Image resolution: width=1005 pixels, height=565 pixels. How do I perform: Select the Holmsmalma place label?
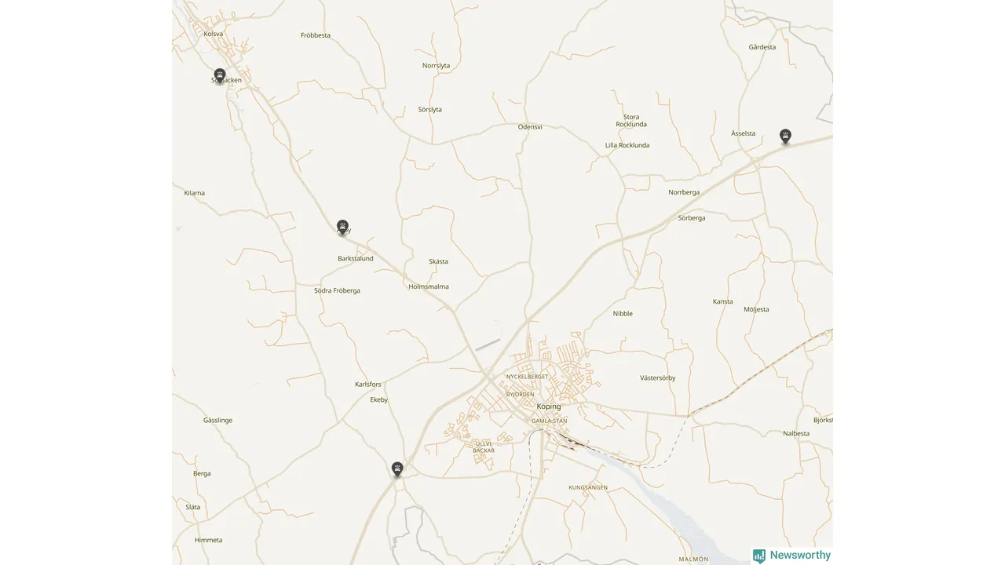[x=429, y=286]
